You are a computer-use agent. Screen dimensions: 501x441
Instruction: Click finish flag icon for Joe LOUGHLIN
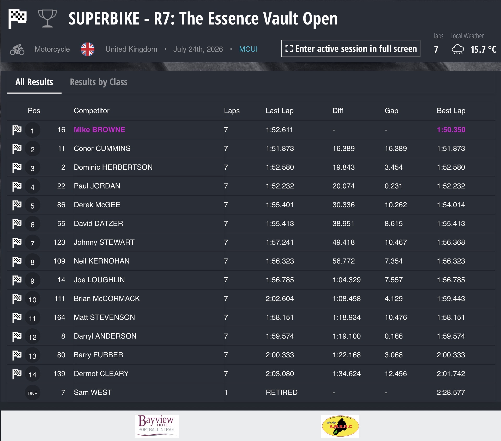pyautogui.click(x=17, y=280)
